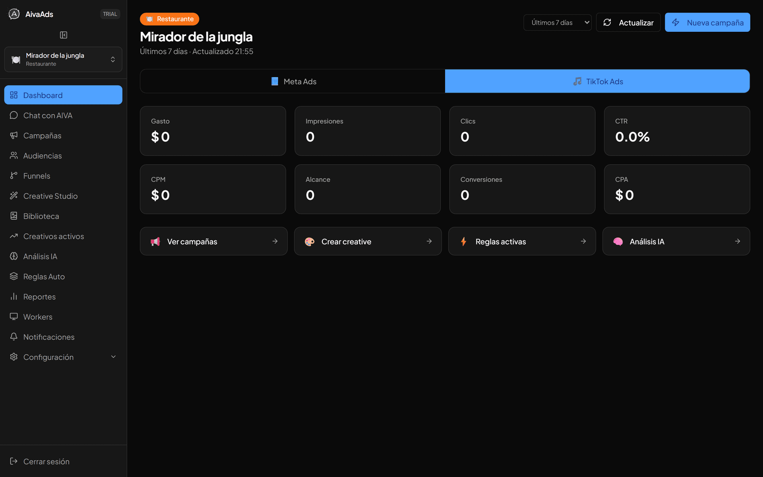The image size is (763, 477).
Task: Open the Workers page
Action: point(63,317)
